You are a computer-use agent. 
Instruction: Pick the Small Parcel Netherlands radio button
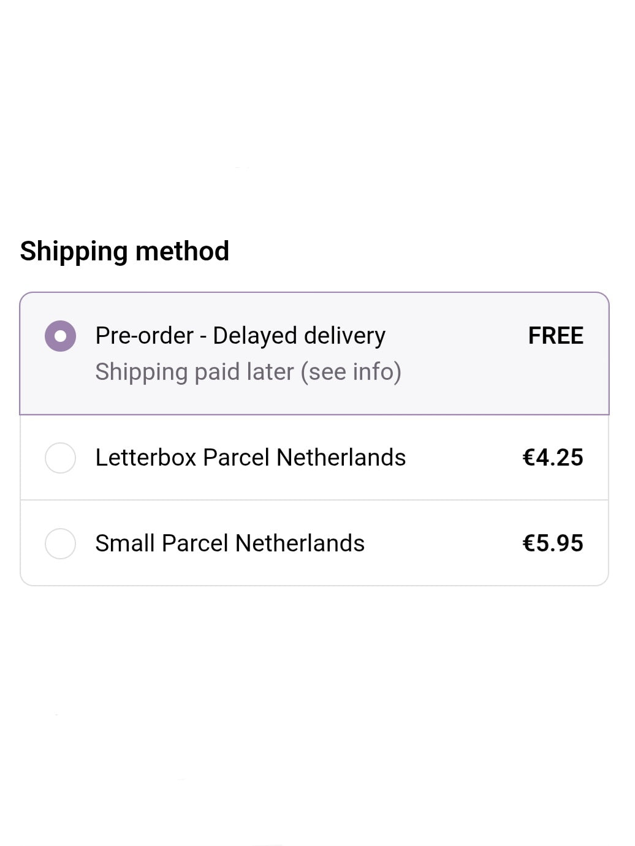tap(60, 543)
